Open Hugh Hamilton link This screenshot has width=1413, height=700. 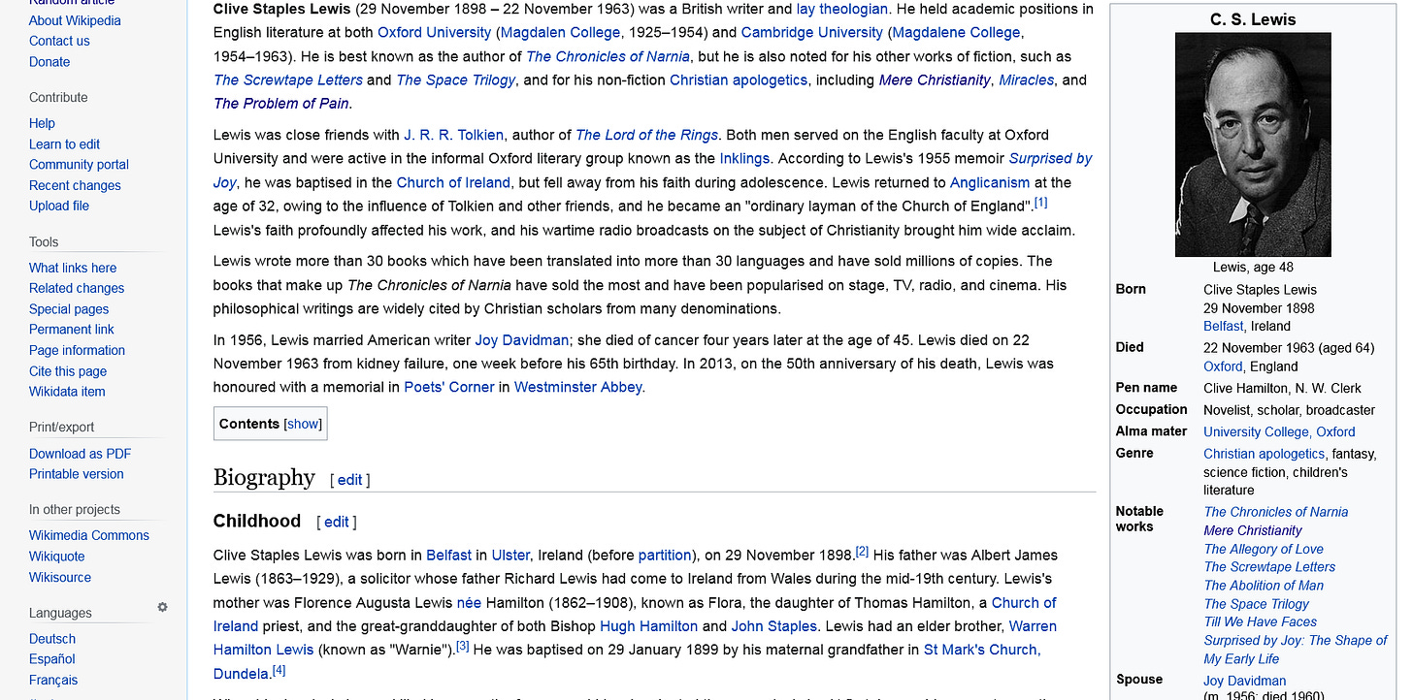pyautogui.click(x=648, y=626)
